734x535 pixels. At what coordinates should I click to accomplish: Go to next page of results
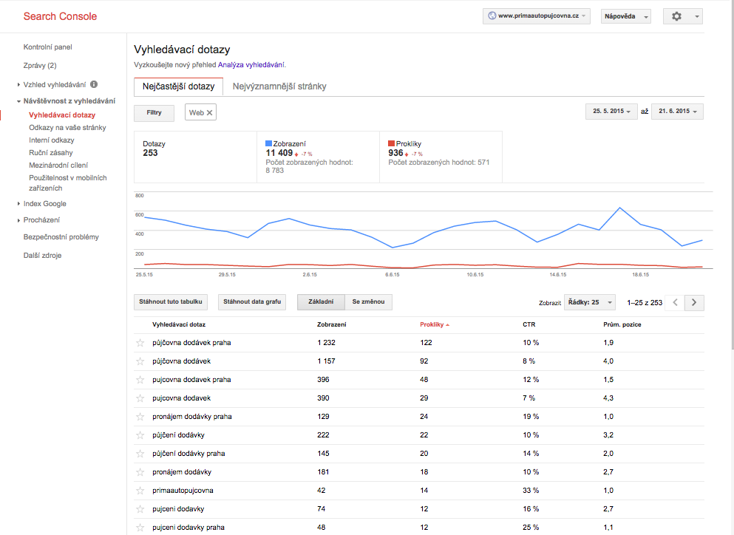pos(694,302)
